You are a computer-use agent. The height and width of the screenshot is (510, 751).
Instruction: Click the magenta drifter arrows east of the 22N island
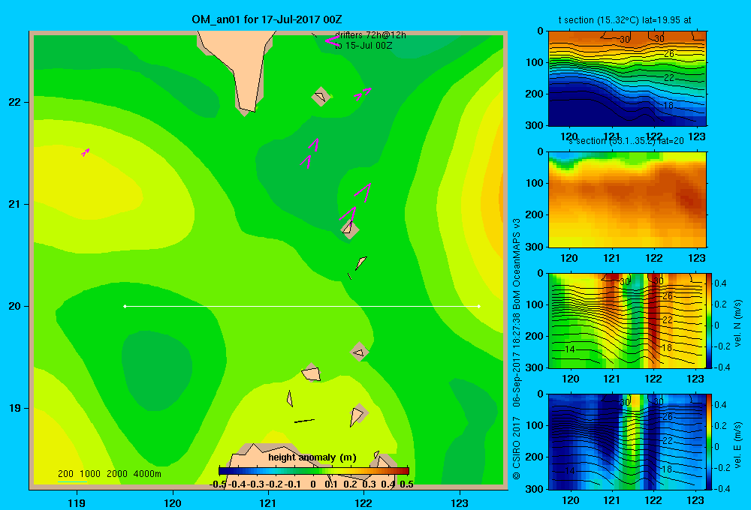click(363, 93)
